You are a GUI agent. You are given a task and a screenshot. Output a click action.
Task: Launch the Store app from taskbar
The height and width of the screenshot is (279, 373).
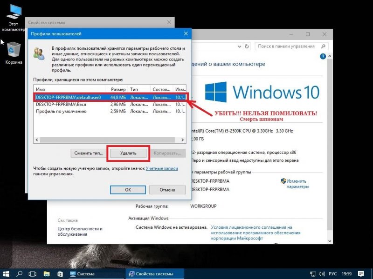click(60, 273)
